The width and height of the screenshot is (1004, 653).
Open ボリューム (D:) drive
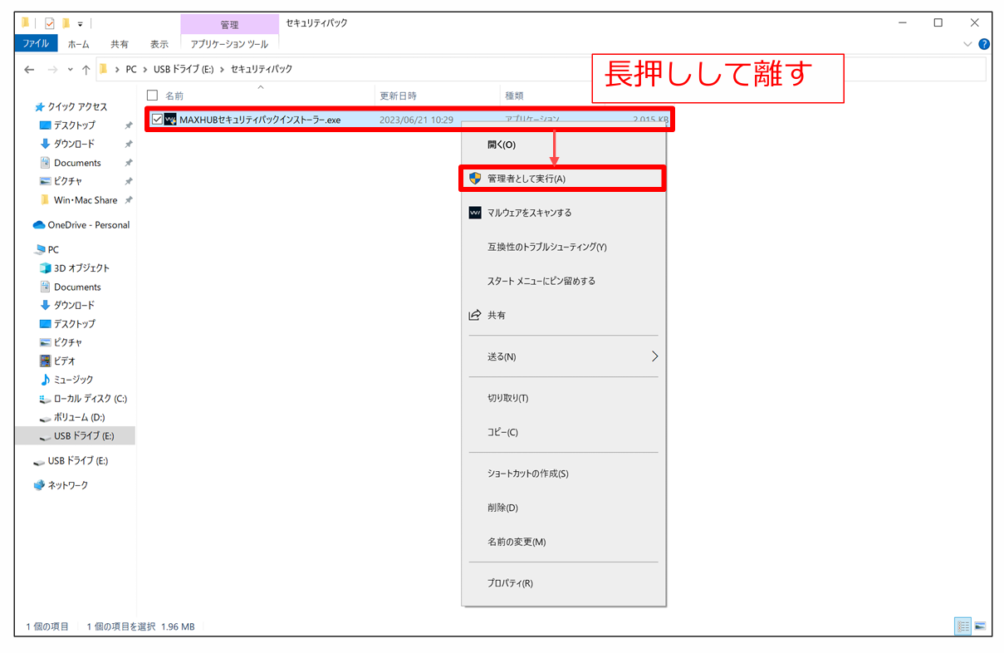(79, 417)
